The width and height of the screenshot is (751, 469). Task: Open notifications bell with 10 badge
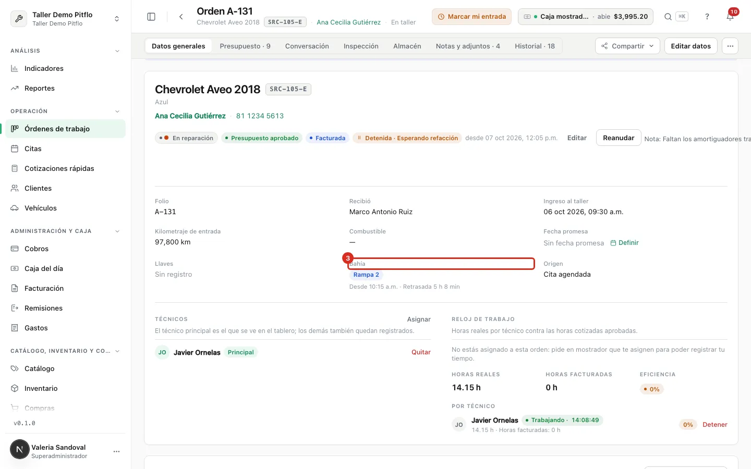(730, 17)
